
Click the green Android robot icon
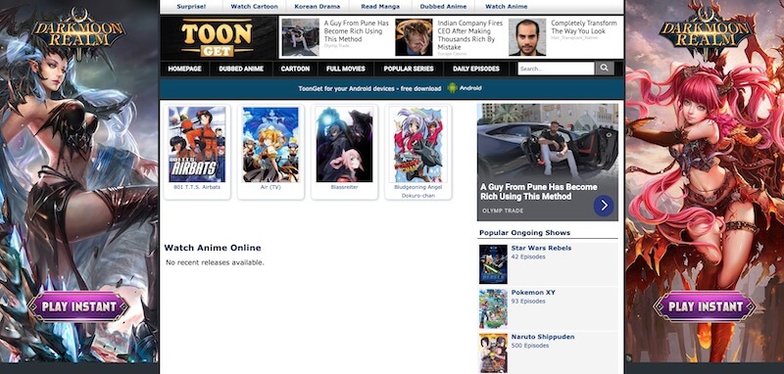(x=453, y=88)
